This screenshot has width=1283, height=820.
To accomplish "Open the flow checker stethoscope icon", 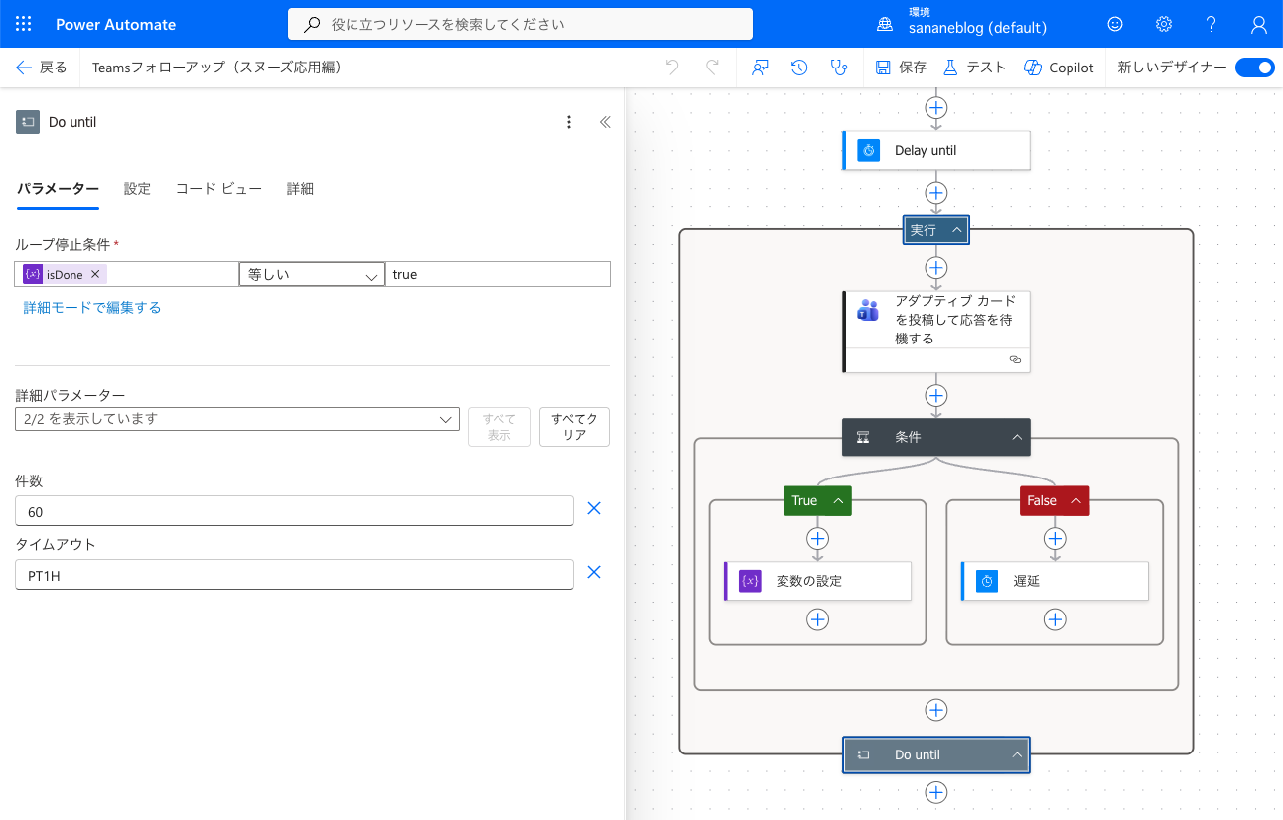I will [840, 68].
